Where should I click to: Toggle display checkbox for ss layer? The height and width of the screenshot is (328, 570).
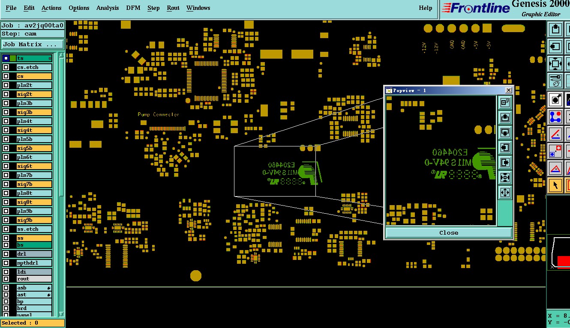(6, 238)
